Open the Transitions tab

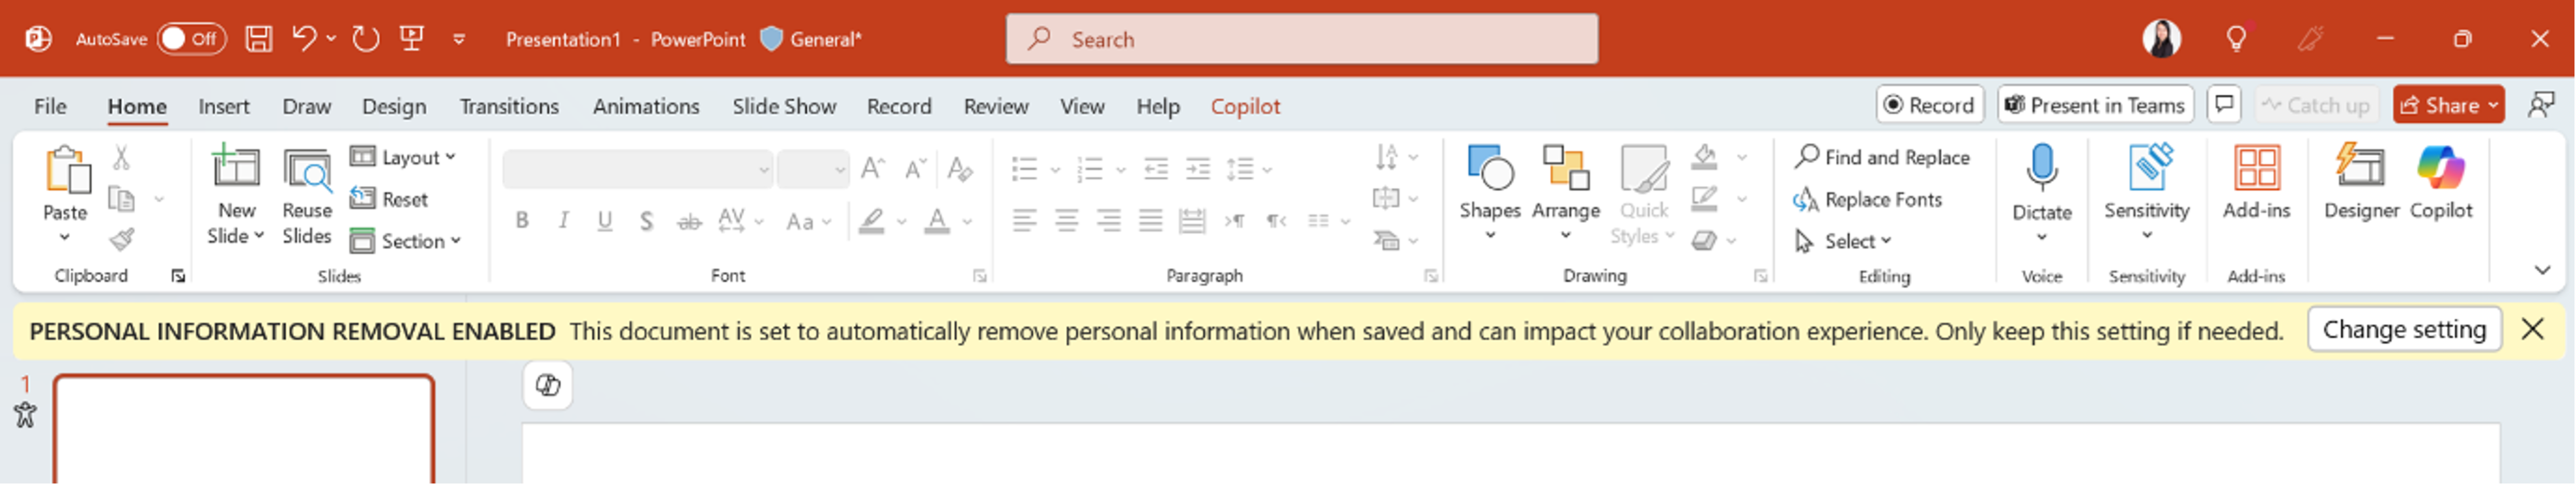coord(509,106)
